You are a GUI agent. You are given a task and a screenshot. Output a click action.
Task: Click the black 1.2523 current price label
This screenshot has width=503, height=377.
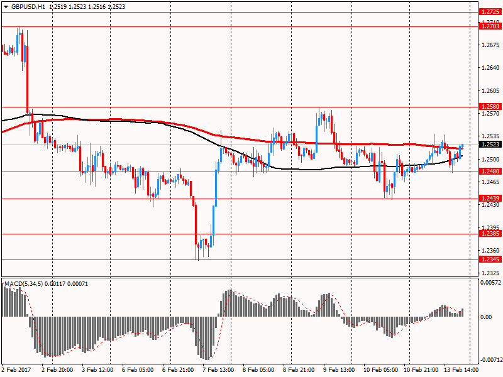(489, 145)
